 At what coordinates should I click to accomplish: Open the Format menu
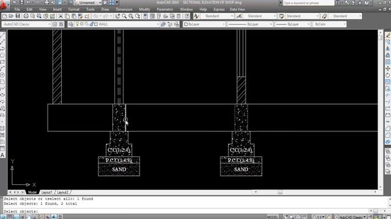click(74, 10)
